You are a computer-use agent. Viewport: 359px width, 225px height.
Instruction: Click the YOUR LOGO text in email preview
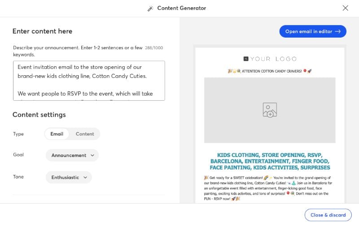[x=273, y=59]
